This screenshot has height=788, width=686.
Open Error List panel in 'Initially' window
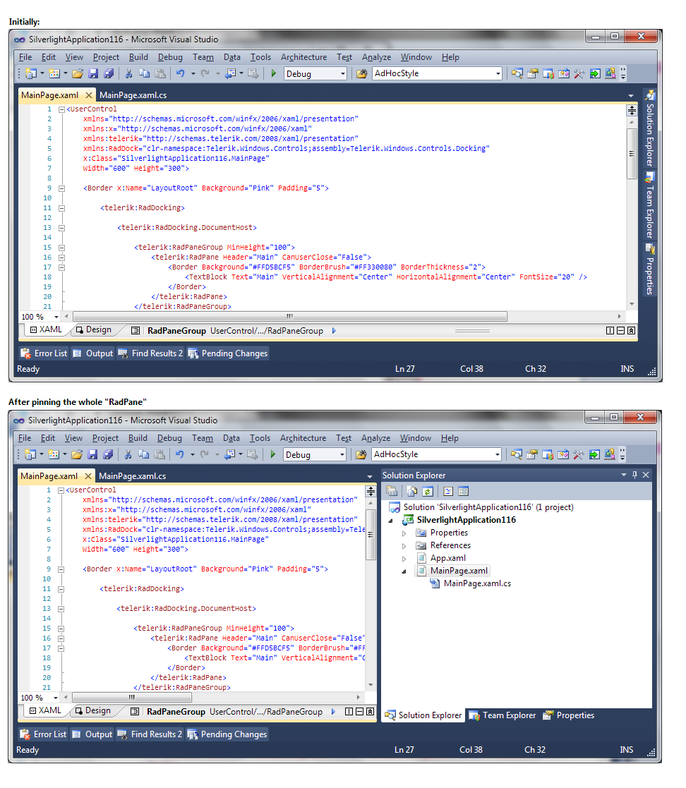[x=44, y=353]
